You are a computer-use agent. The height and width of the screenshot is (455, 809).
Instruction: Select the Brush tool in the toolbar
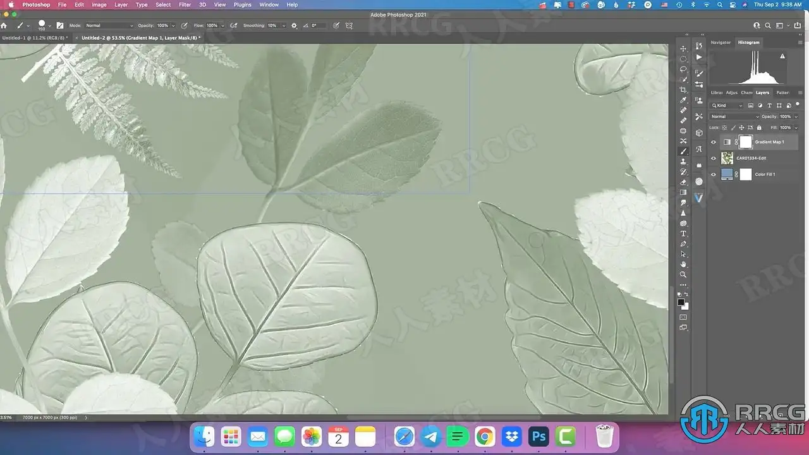(683, 152)
